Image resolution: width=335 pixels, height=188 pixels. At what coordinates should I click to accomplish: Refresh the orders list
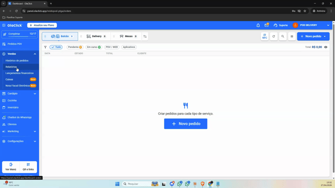[x=273, y=36]
